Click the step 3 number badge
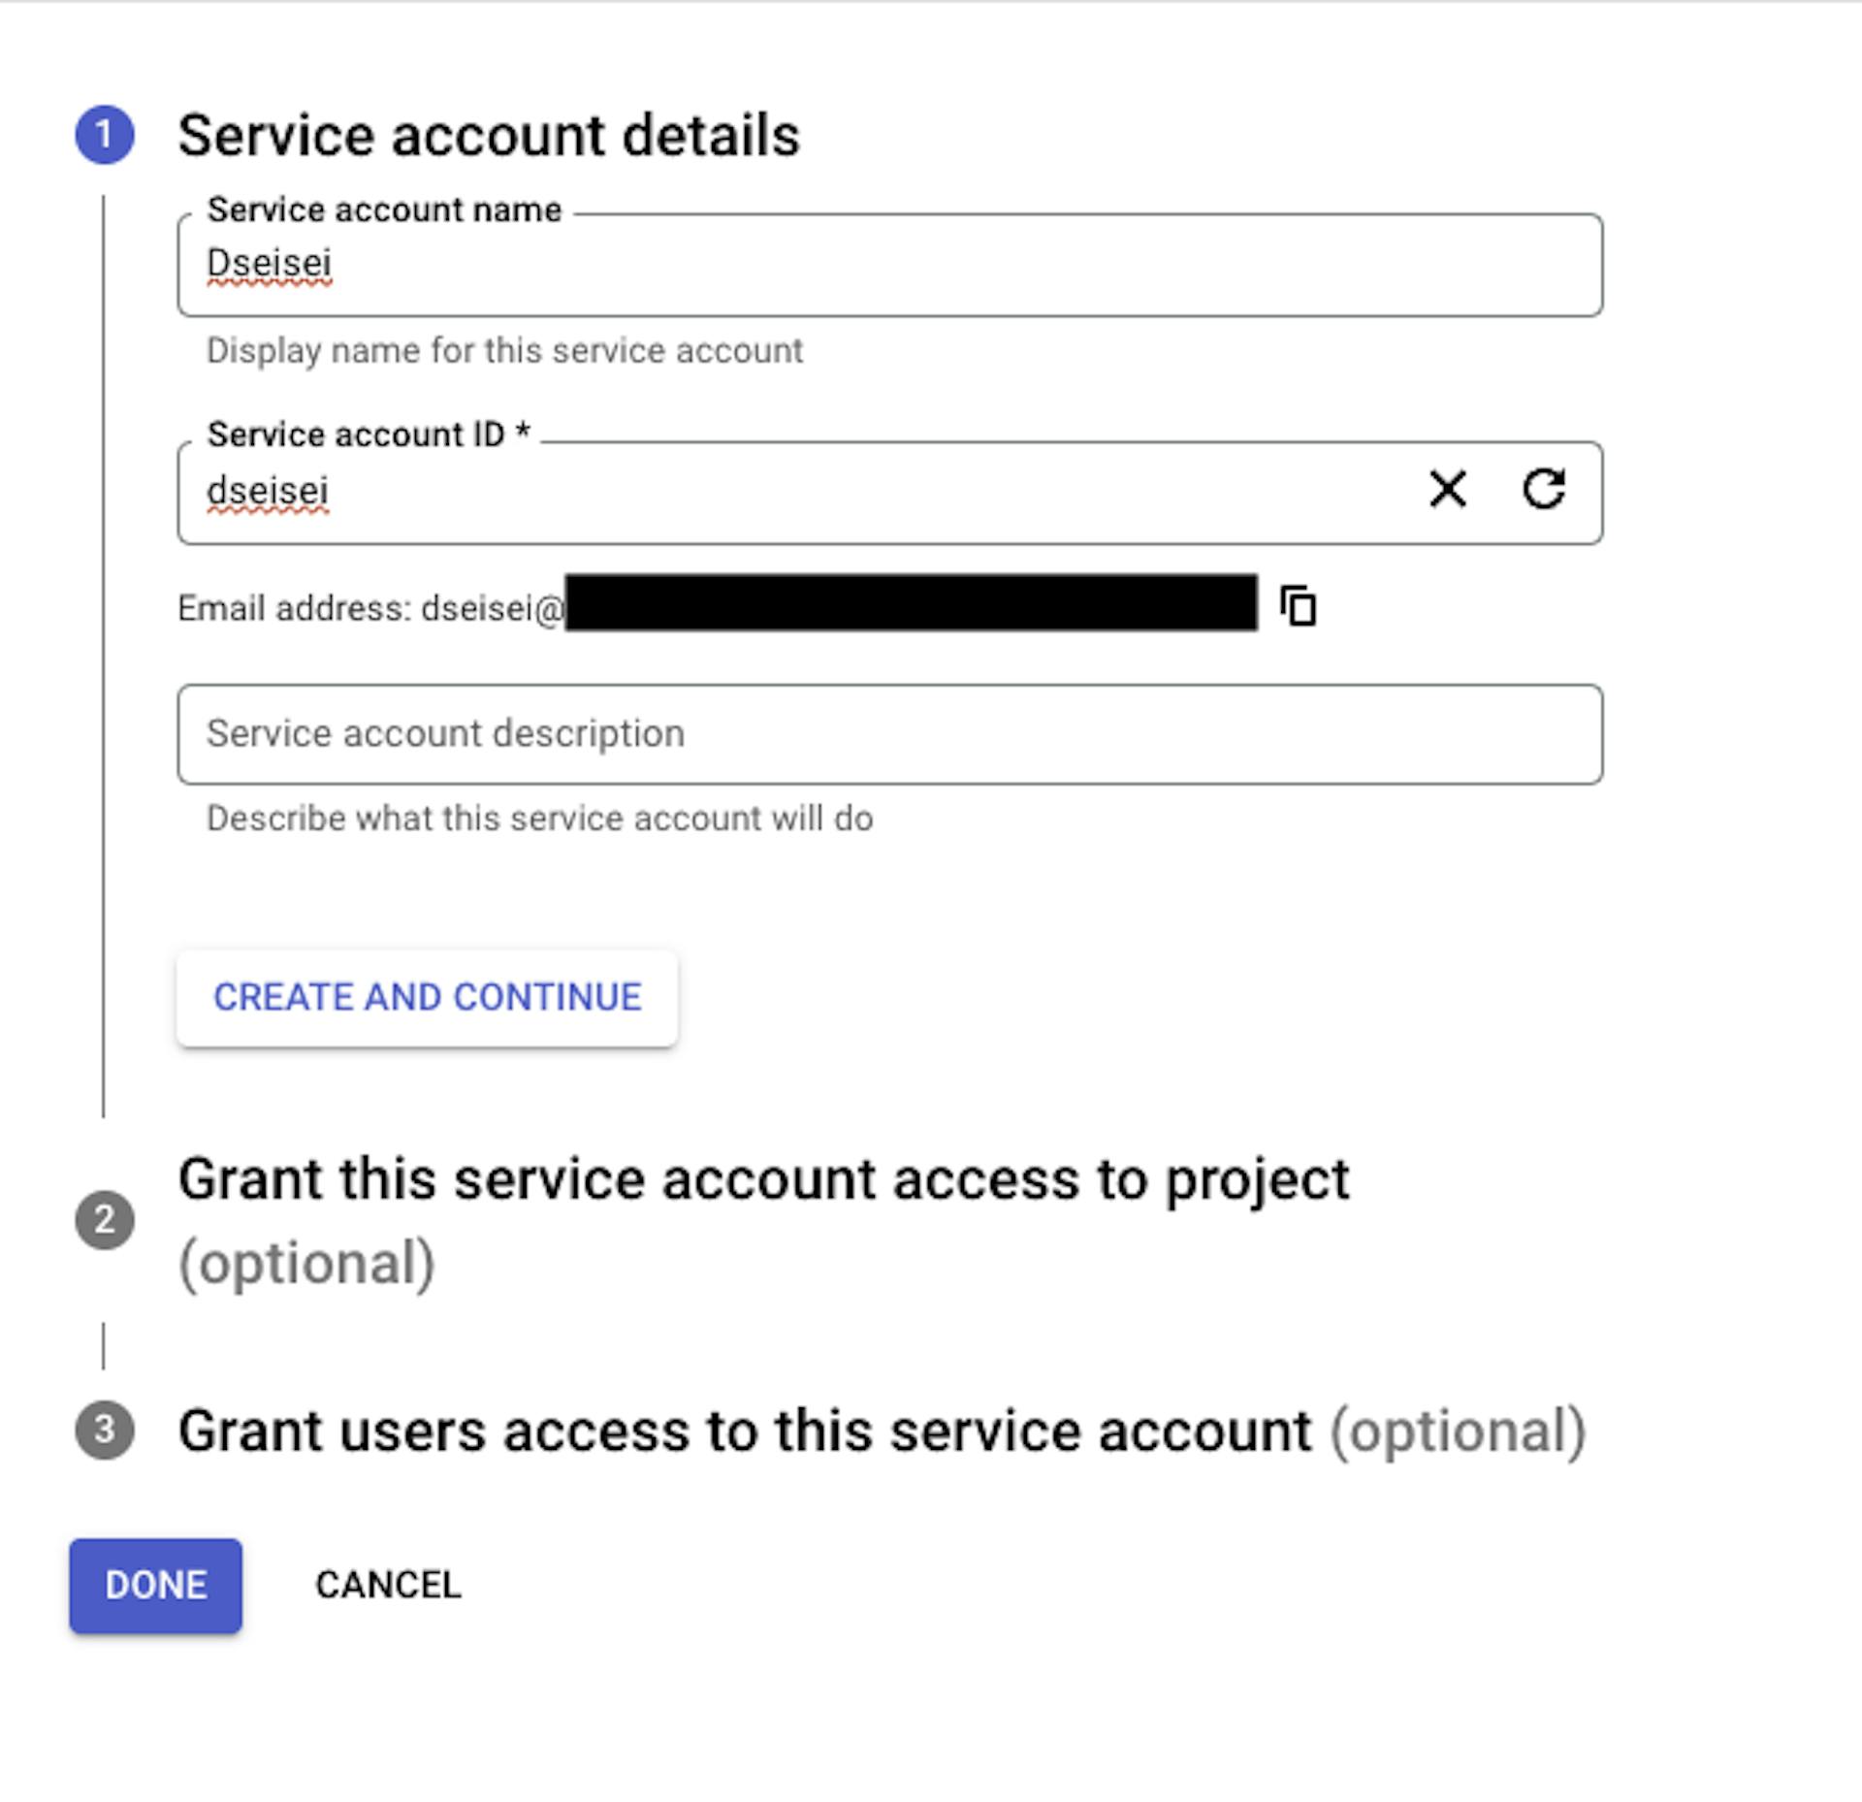This screenshot has height=1802, width=1862. 105,1431
